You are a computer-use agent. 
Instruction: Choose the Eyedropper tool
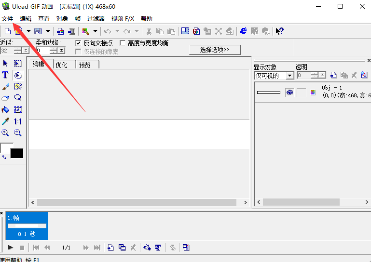(5, 121)
